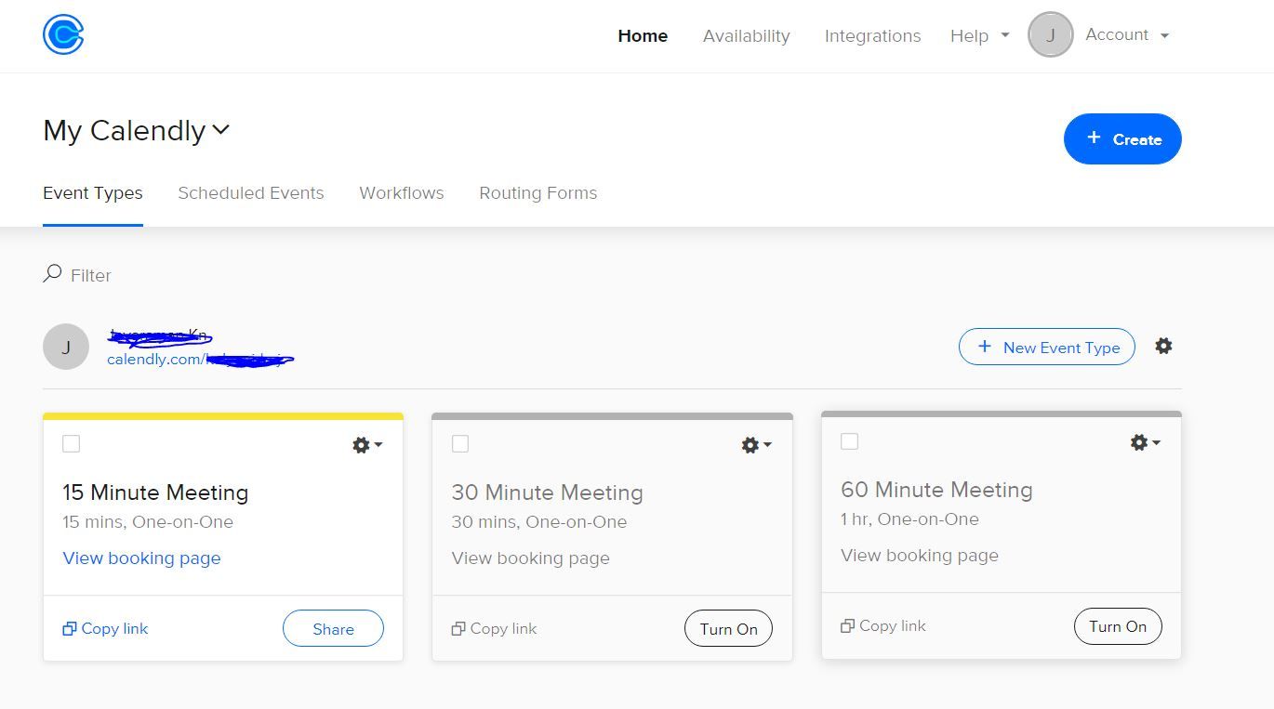Turn On the 60 Minute Meeting
Screen dimensions: 1274x709
[x=1118, y=626]
